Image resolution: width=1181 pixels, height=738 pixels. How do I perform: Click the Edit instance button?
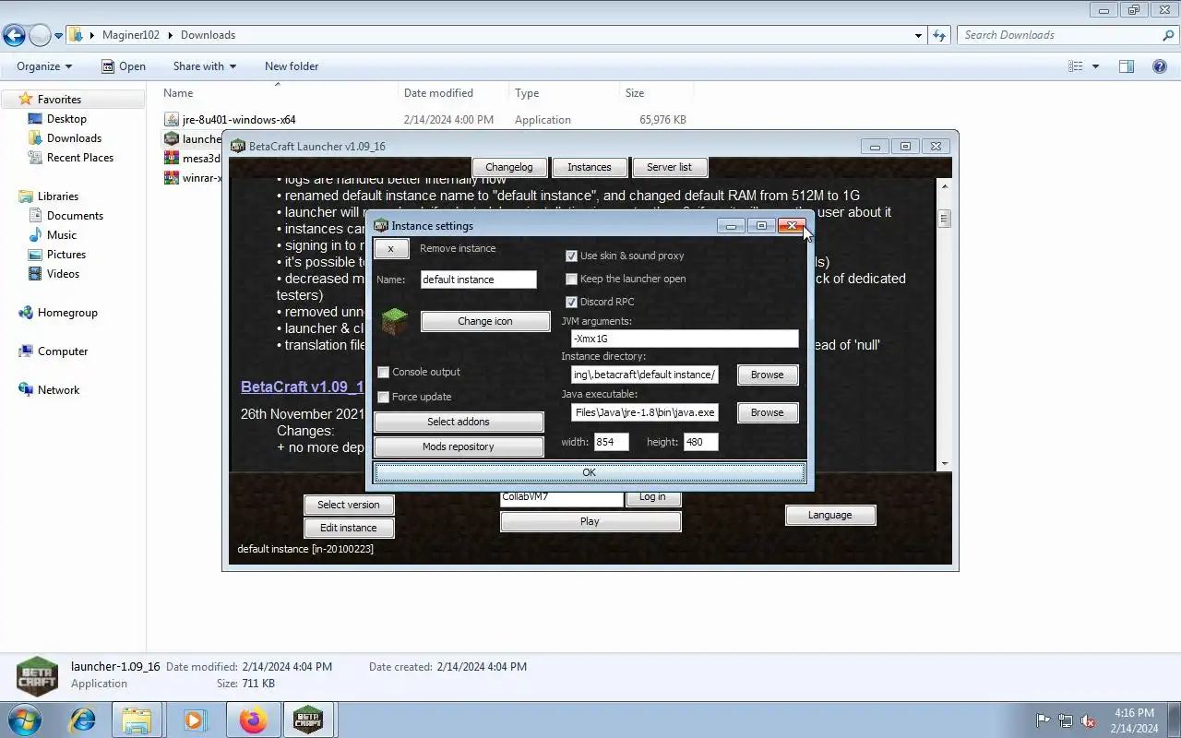(x=349, y=528)
